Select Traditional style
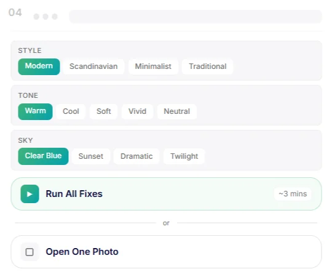 tap(208, 66)
